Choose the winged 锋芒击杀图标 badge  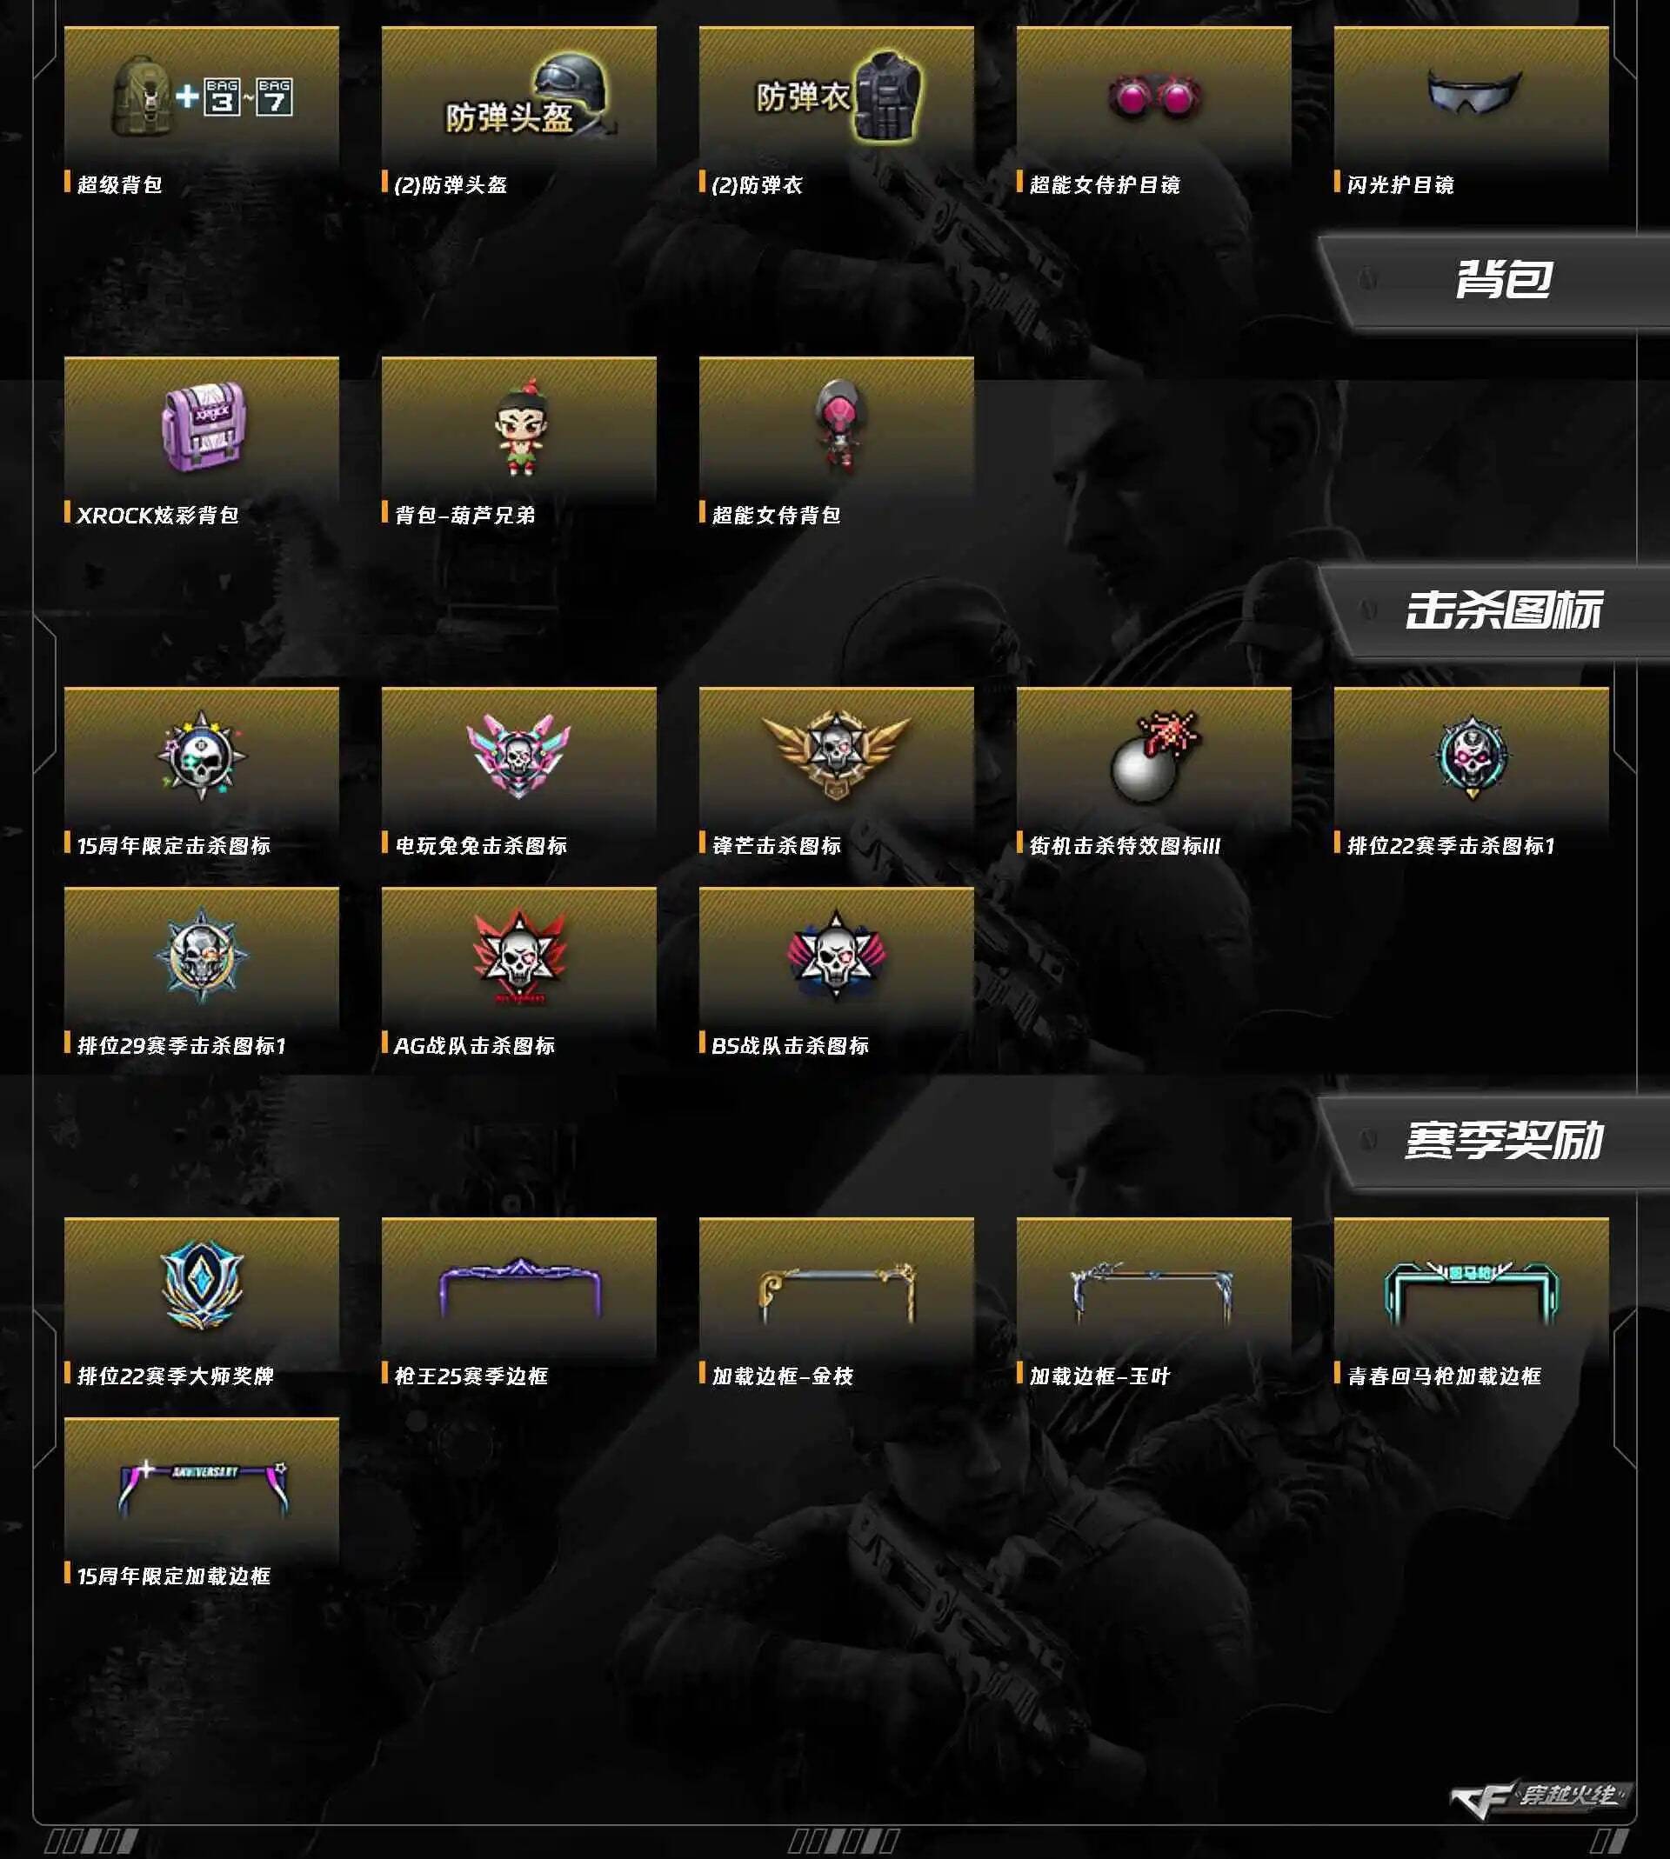[x=836, y=756]
